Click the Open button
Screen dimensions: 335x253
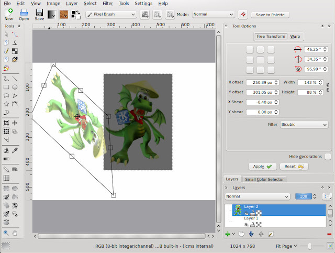[x=24, y=15]
